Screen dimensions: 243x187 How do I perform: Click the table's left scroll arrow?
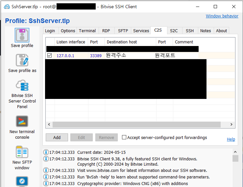tap(49, 125)
